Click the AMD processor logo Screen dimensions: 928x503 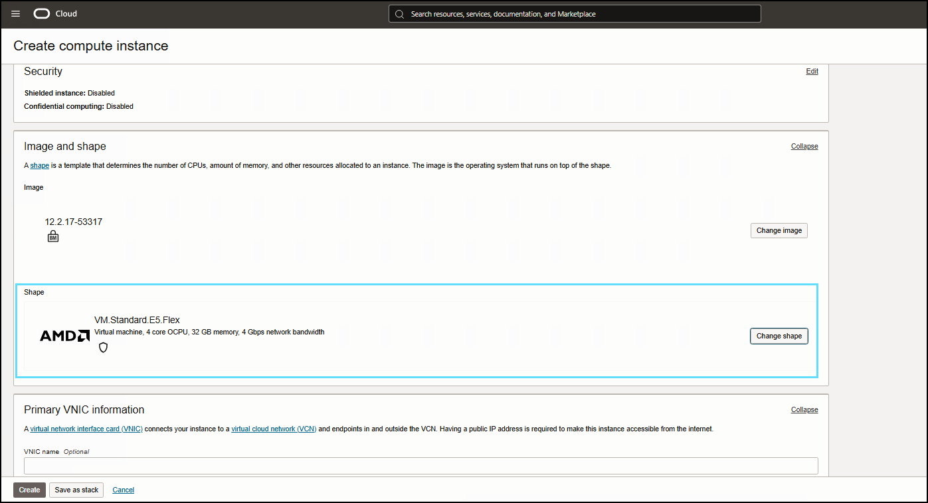pos(64,336)
